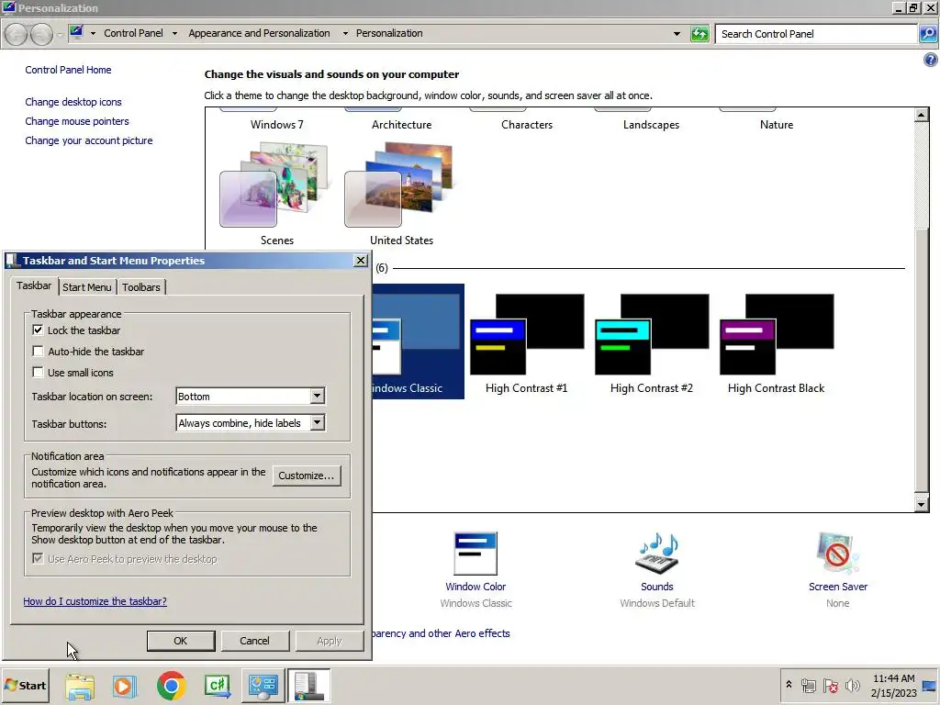This screenshot has width=940, height=705.
Task: Click the Aero effects troubleshooting link
Action: (441, 633)
